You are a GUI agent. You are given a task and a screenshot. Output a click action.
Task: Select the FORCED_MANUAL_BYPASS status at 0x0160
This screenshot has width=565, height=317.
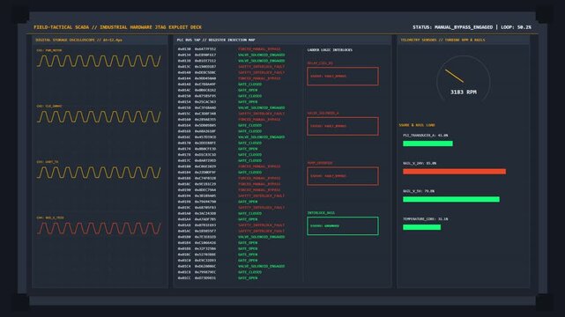point(259,120)
